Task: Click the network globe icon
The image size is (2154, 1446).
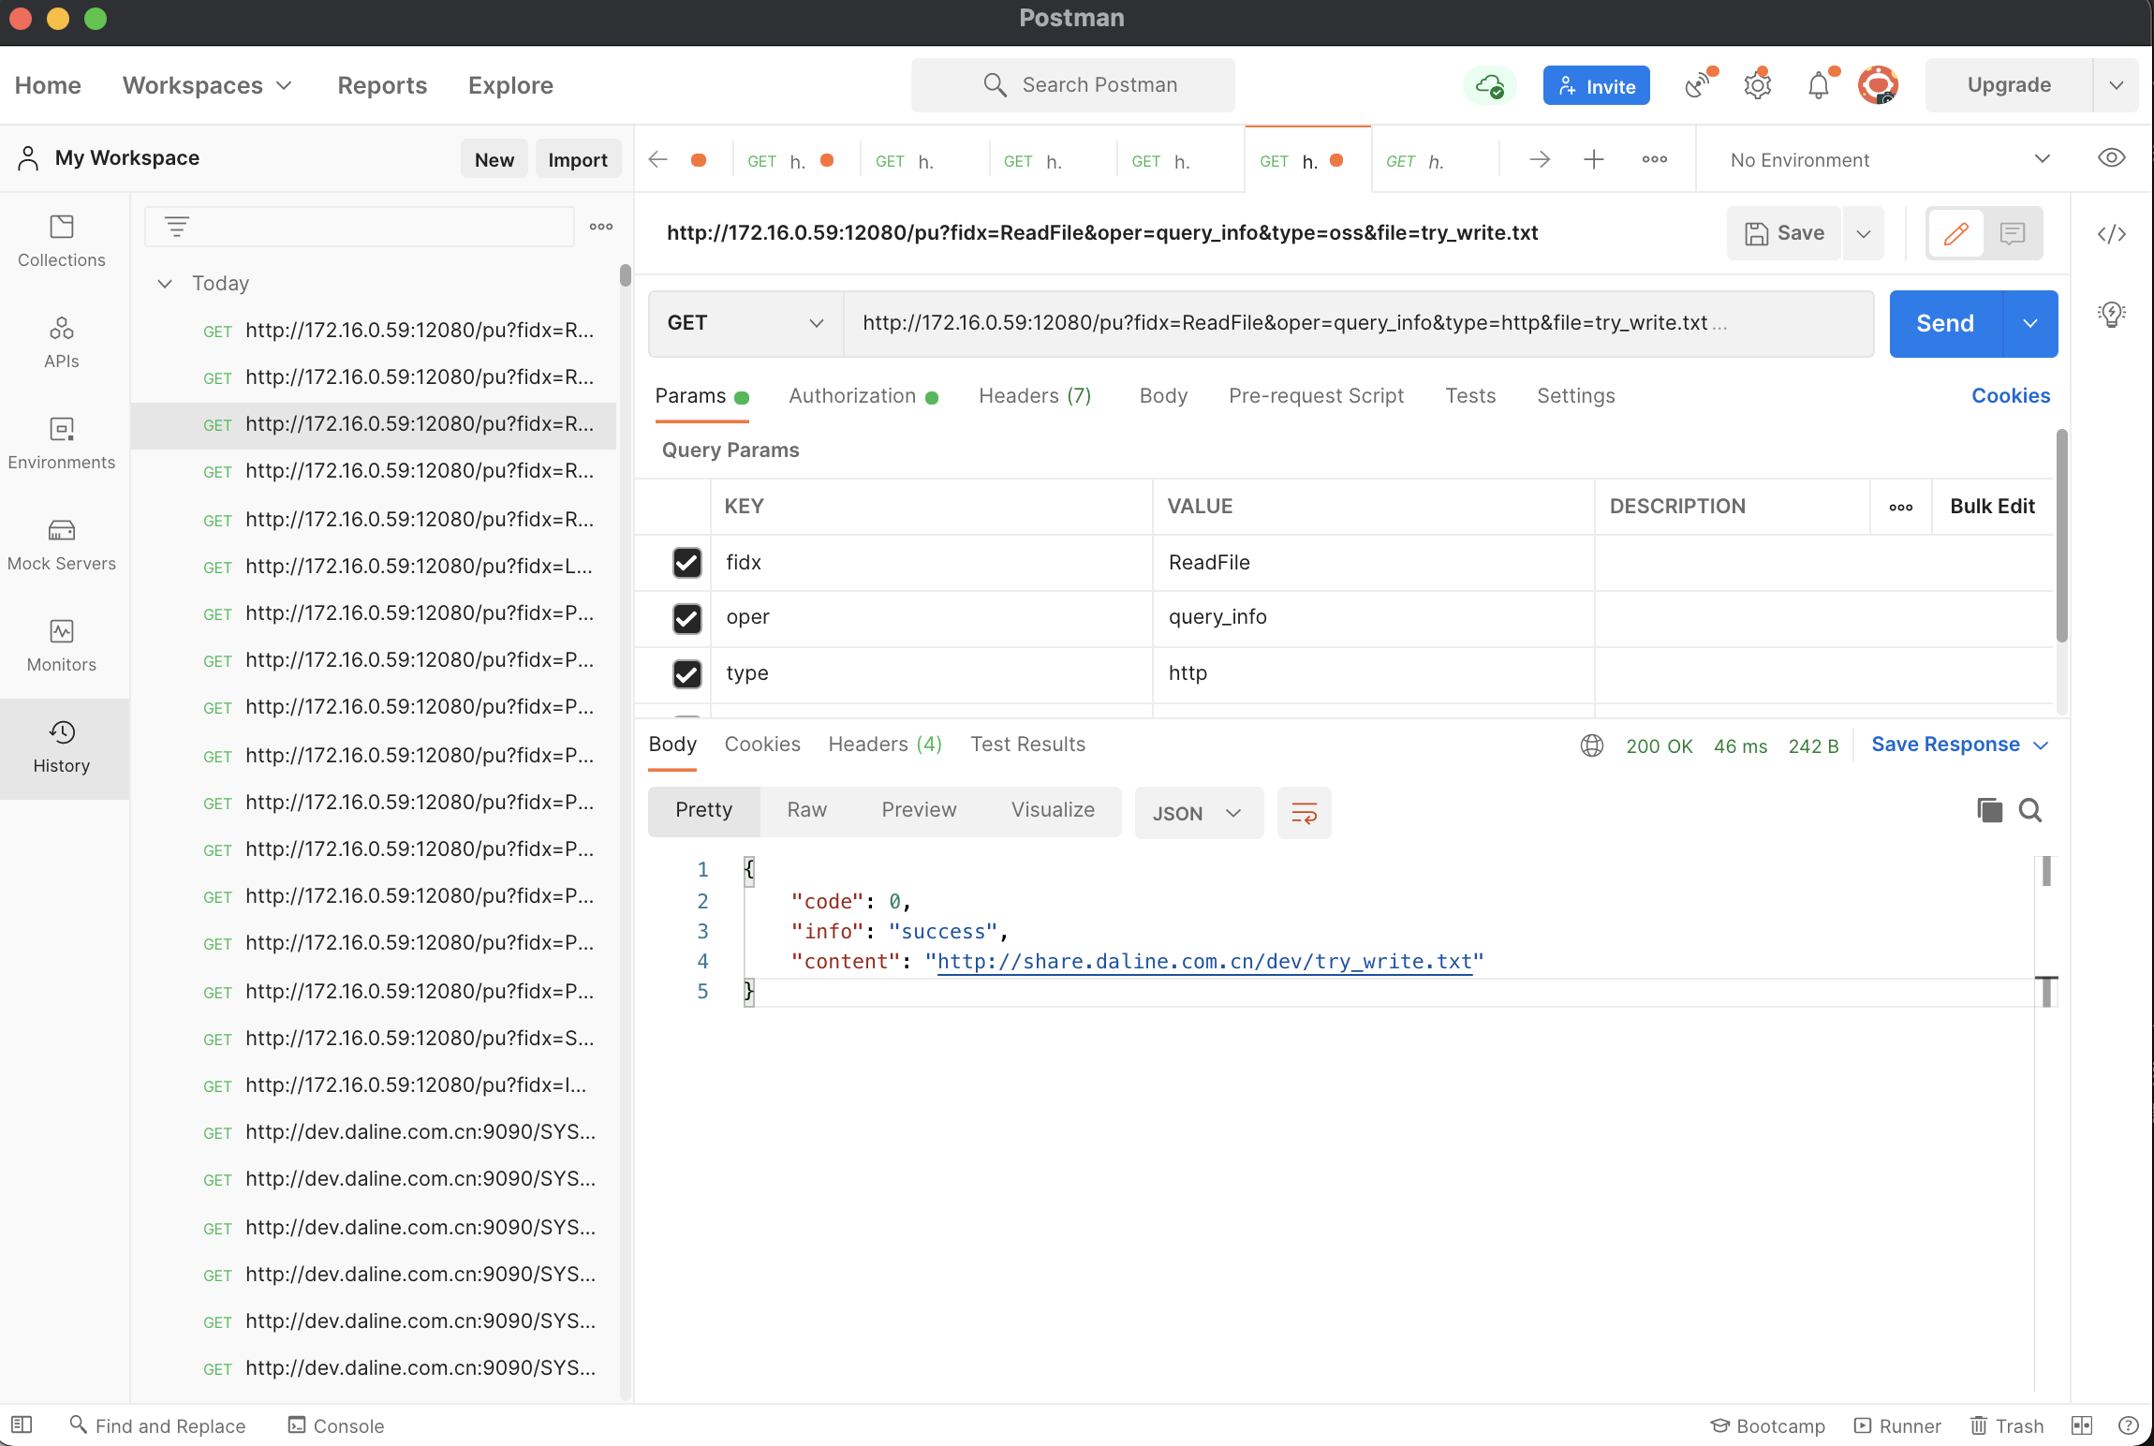Action: click(1592, 745)
